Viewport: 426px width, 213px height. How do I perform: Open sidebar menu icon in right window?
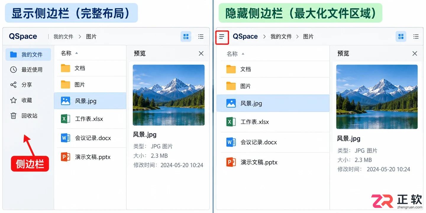coord(222,37)
